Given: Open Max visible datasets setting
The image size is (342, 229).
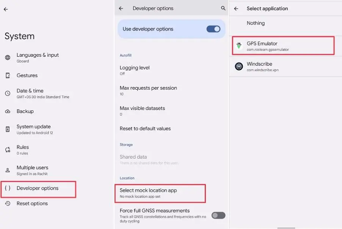Looking at the screenshot, I should 171,111.
